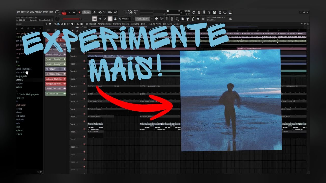Screen dimensions: 326x183
Task: Open the Piano roll view icon
Action: point(162,19)
